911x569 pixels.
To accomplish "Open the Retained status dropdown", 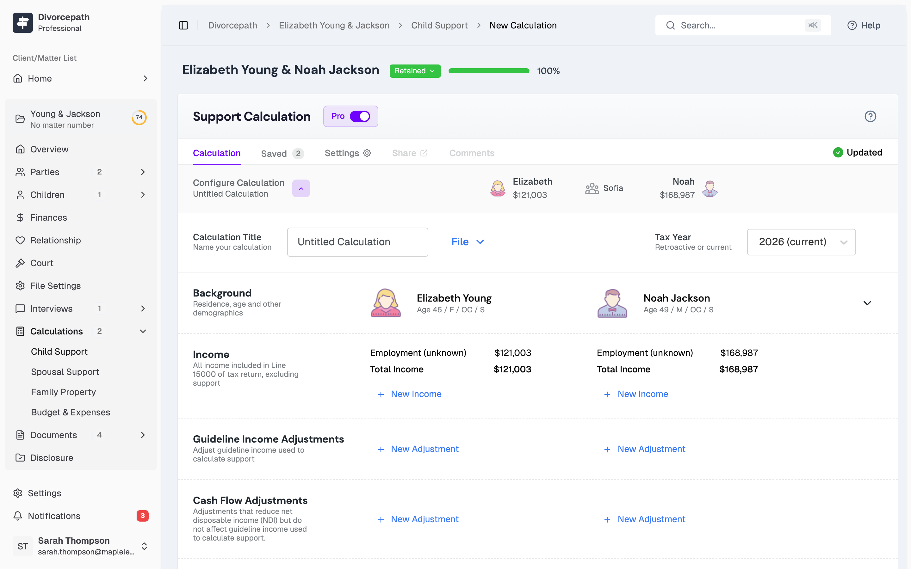I will (x=415, y=71).
